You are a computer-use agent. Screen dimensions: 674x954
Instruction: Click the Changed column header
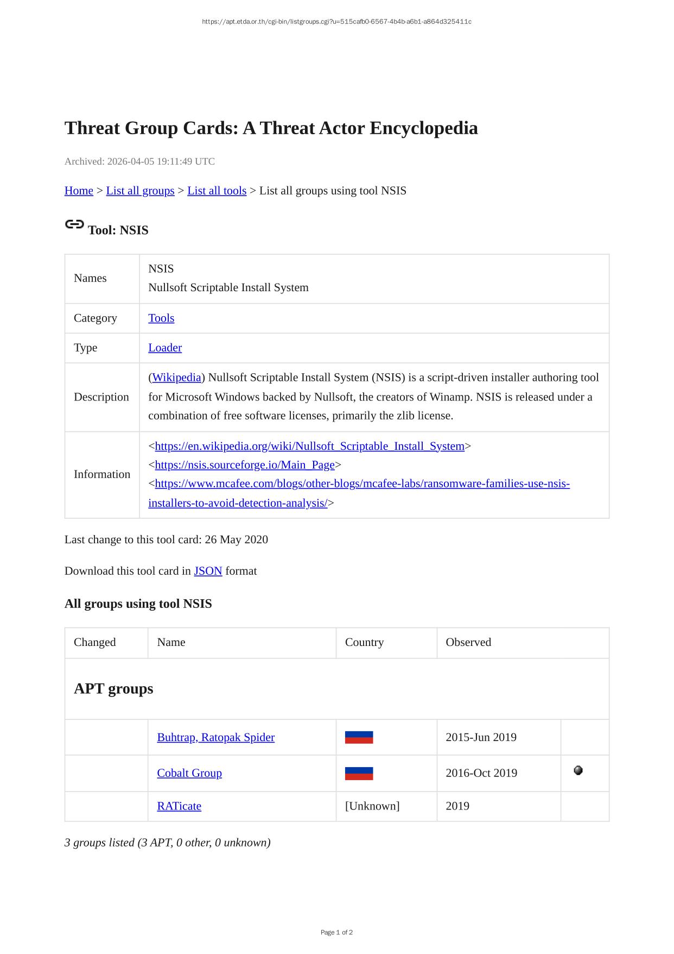tap(95, 642)
